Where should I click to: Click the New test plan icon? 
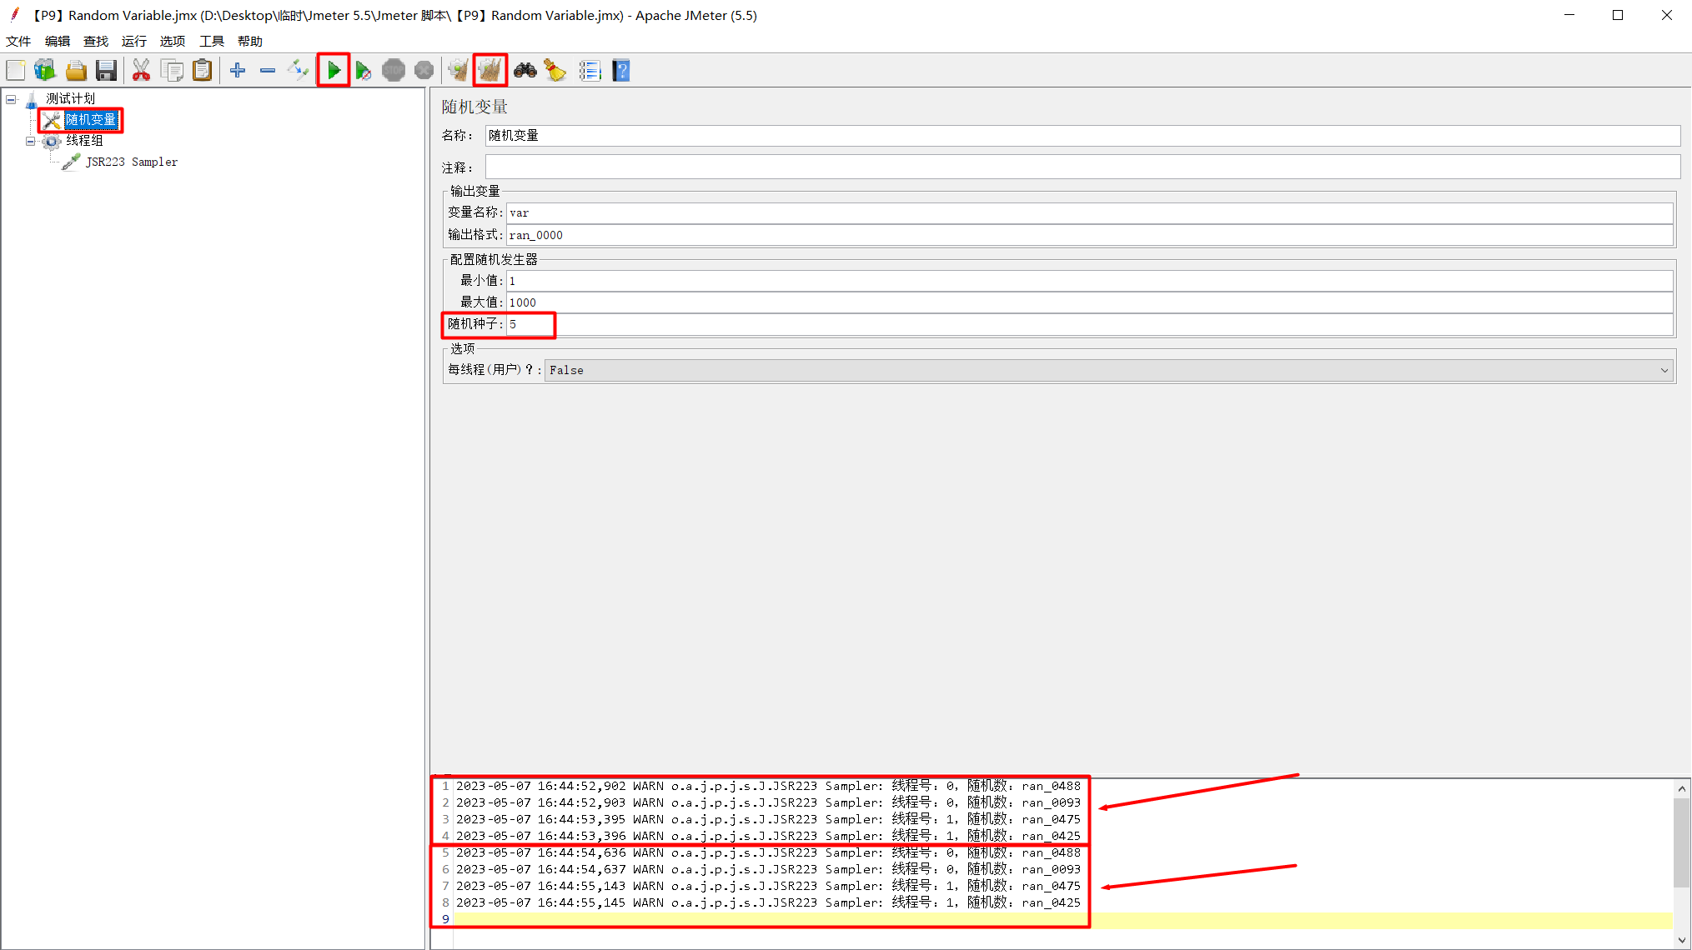click(x=16, y=71)
